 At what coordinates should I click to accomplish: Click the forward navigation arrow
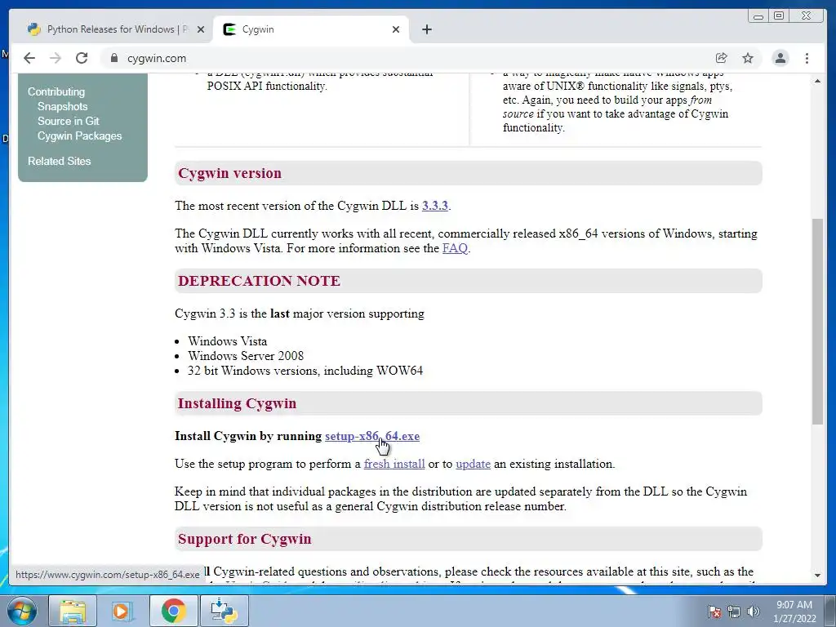coord(56,58)
